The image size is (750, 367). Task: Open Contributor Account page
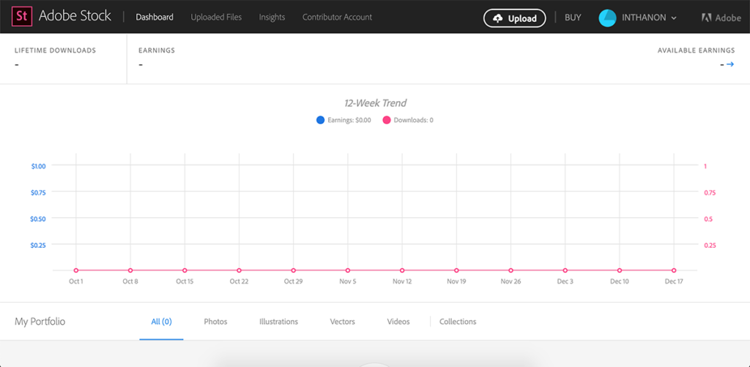[337, 17]
